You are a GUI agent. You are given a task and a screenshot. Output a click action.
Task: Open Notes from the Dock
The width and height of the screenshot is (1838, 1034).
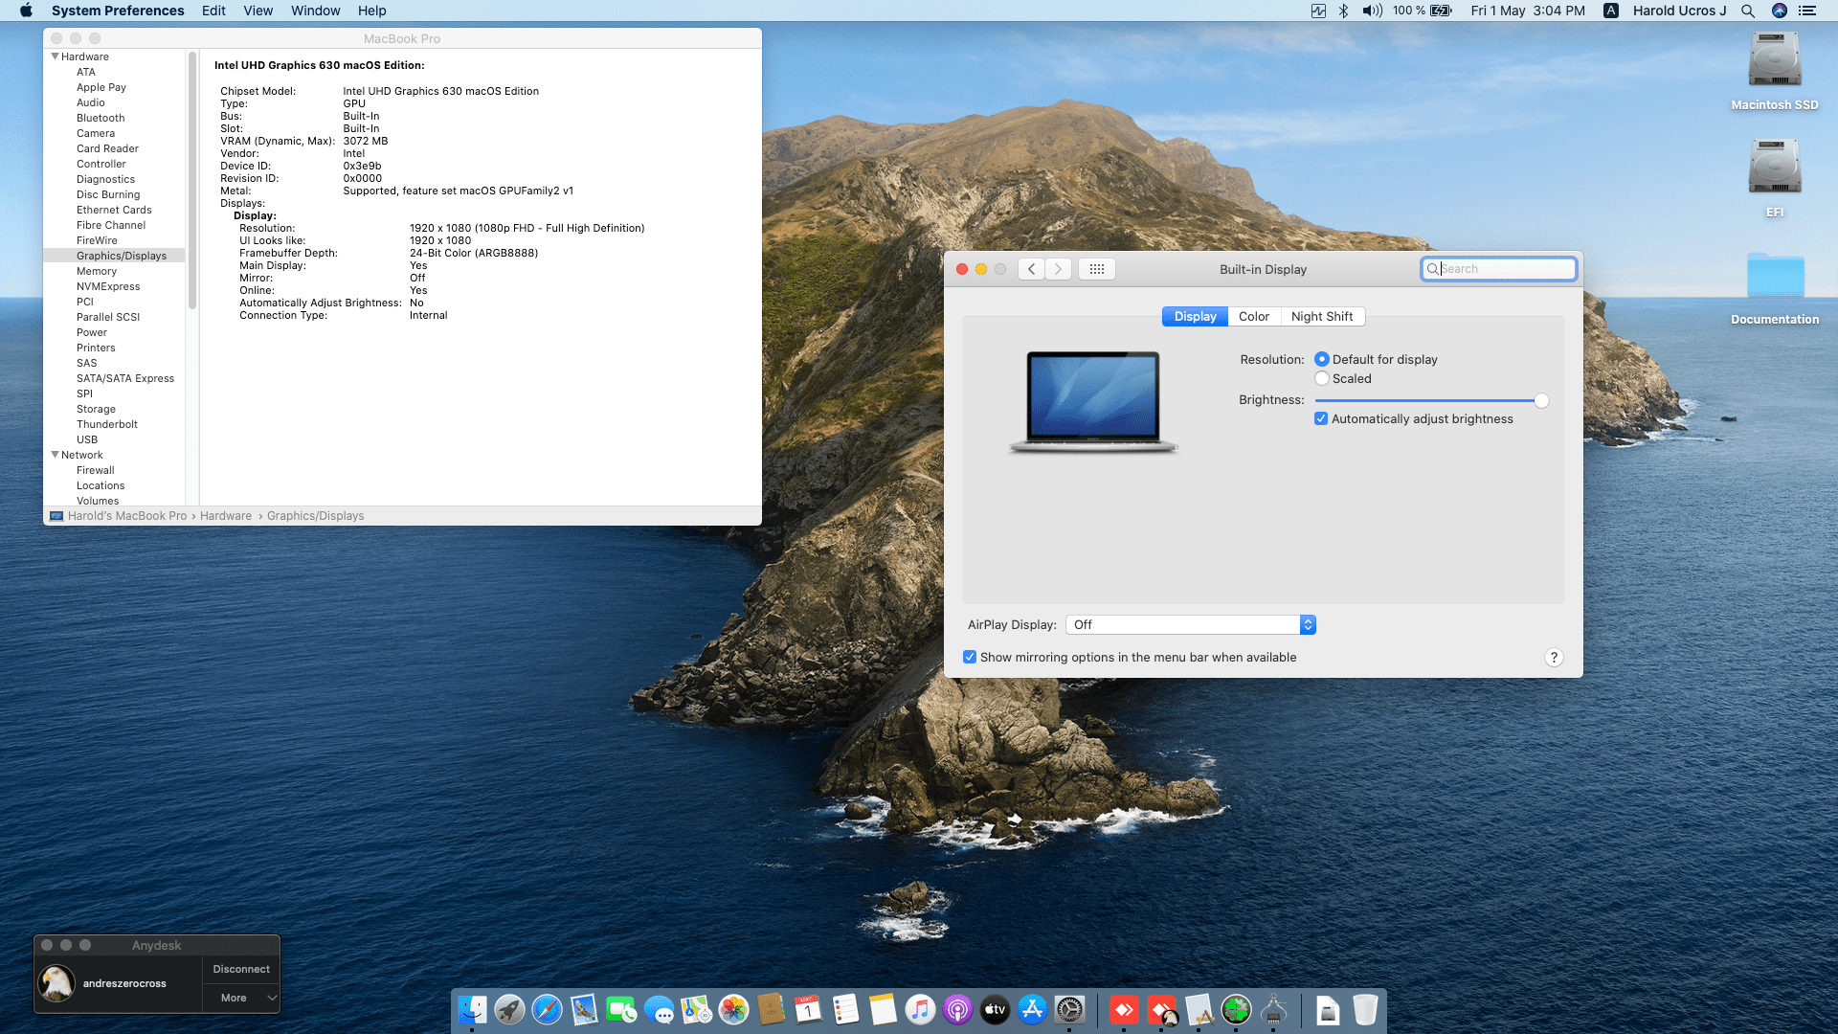(x=883, y=1009)
